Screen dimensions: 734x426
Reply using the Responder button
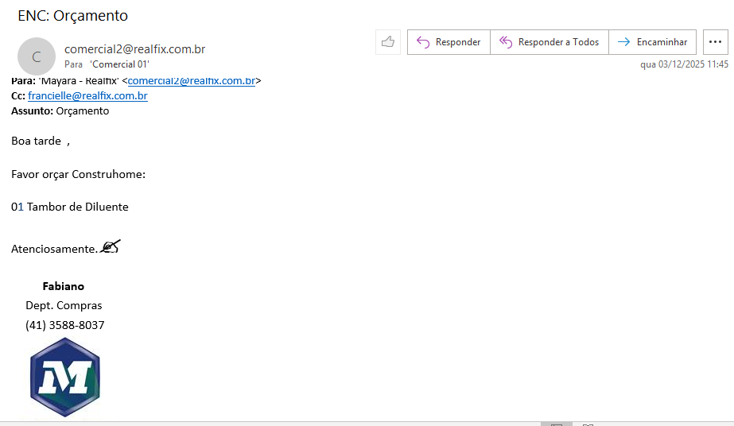tap(449, 42)
